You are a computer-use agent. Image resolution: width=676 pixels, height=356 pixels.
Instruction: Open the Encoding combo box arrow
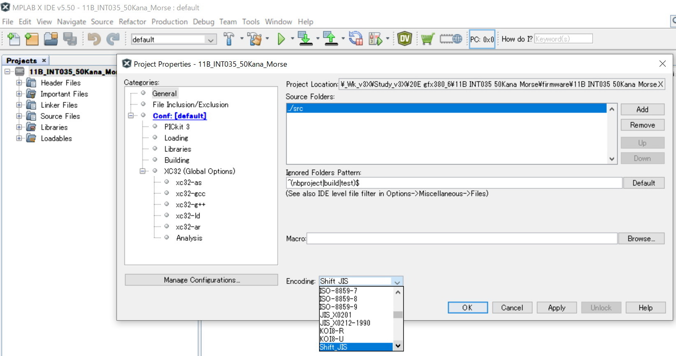coord(397,282)
